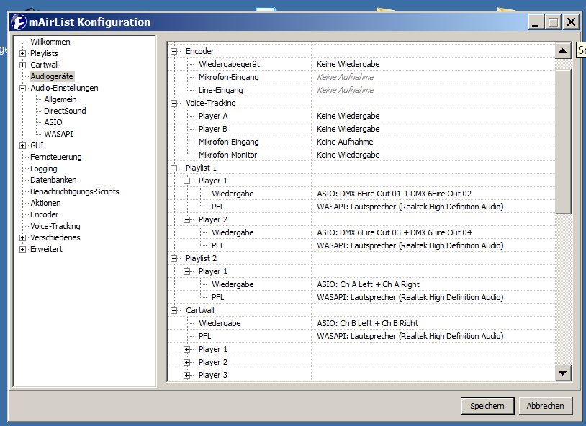Open Allgemein under Audio-Einstellungen

pyautogui.click(x=60, y=99)
